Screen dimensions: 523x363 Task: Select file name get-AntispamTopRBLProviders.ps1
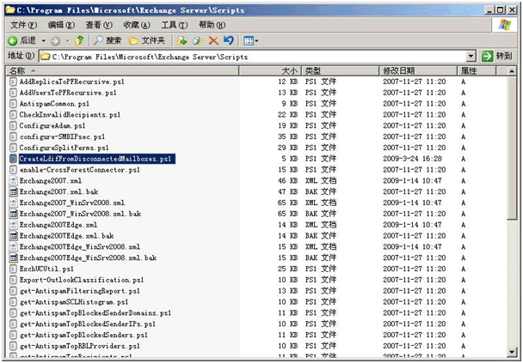[80, 346]
